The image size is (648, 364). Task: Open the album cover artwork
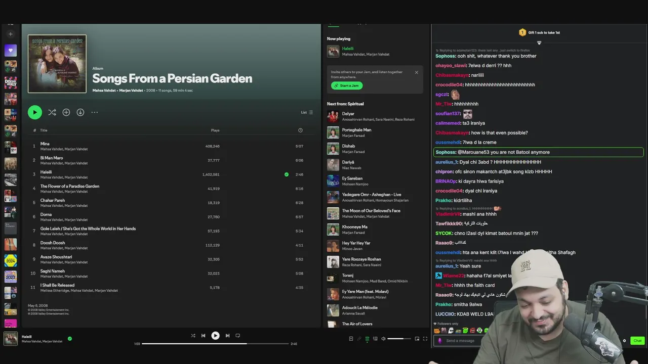[57, 64]
